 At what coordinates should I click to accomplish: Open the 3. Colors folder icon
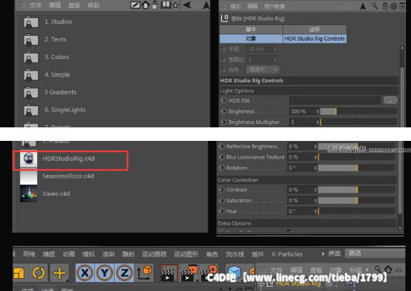(31, 57)
